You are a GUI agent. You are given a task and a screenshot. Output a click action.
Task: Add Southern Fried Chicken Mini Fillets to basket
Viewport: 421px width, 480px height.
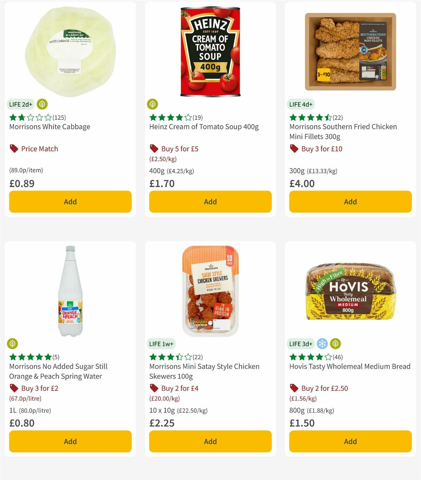tap(350, 201)
